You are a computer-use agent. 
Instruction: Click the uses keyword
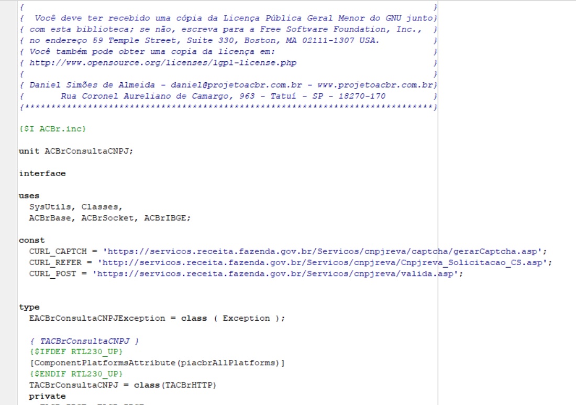[x=29, y=196]
